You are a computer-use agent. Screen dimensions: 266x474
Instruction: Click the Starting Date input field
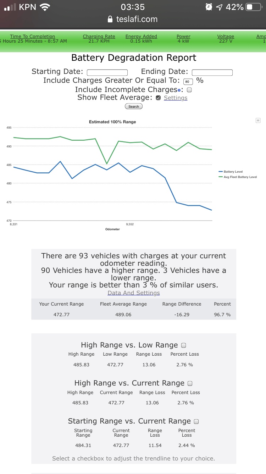tap(107, 72)
